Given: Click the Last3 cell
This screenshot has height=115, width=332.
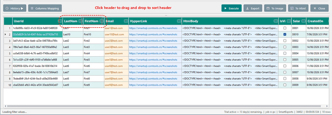Looking at the screenshot, I should click(73, 47).
